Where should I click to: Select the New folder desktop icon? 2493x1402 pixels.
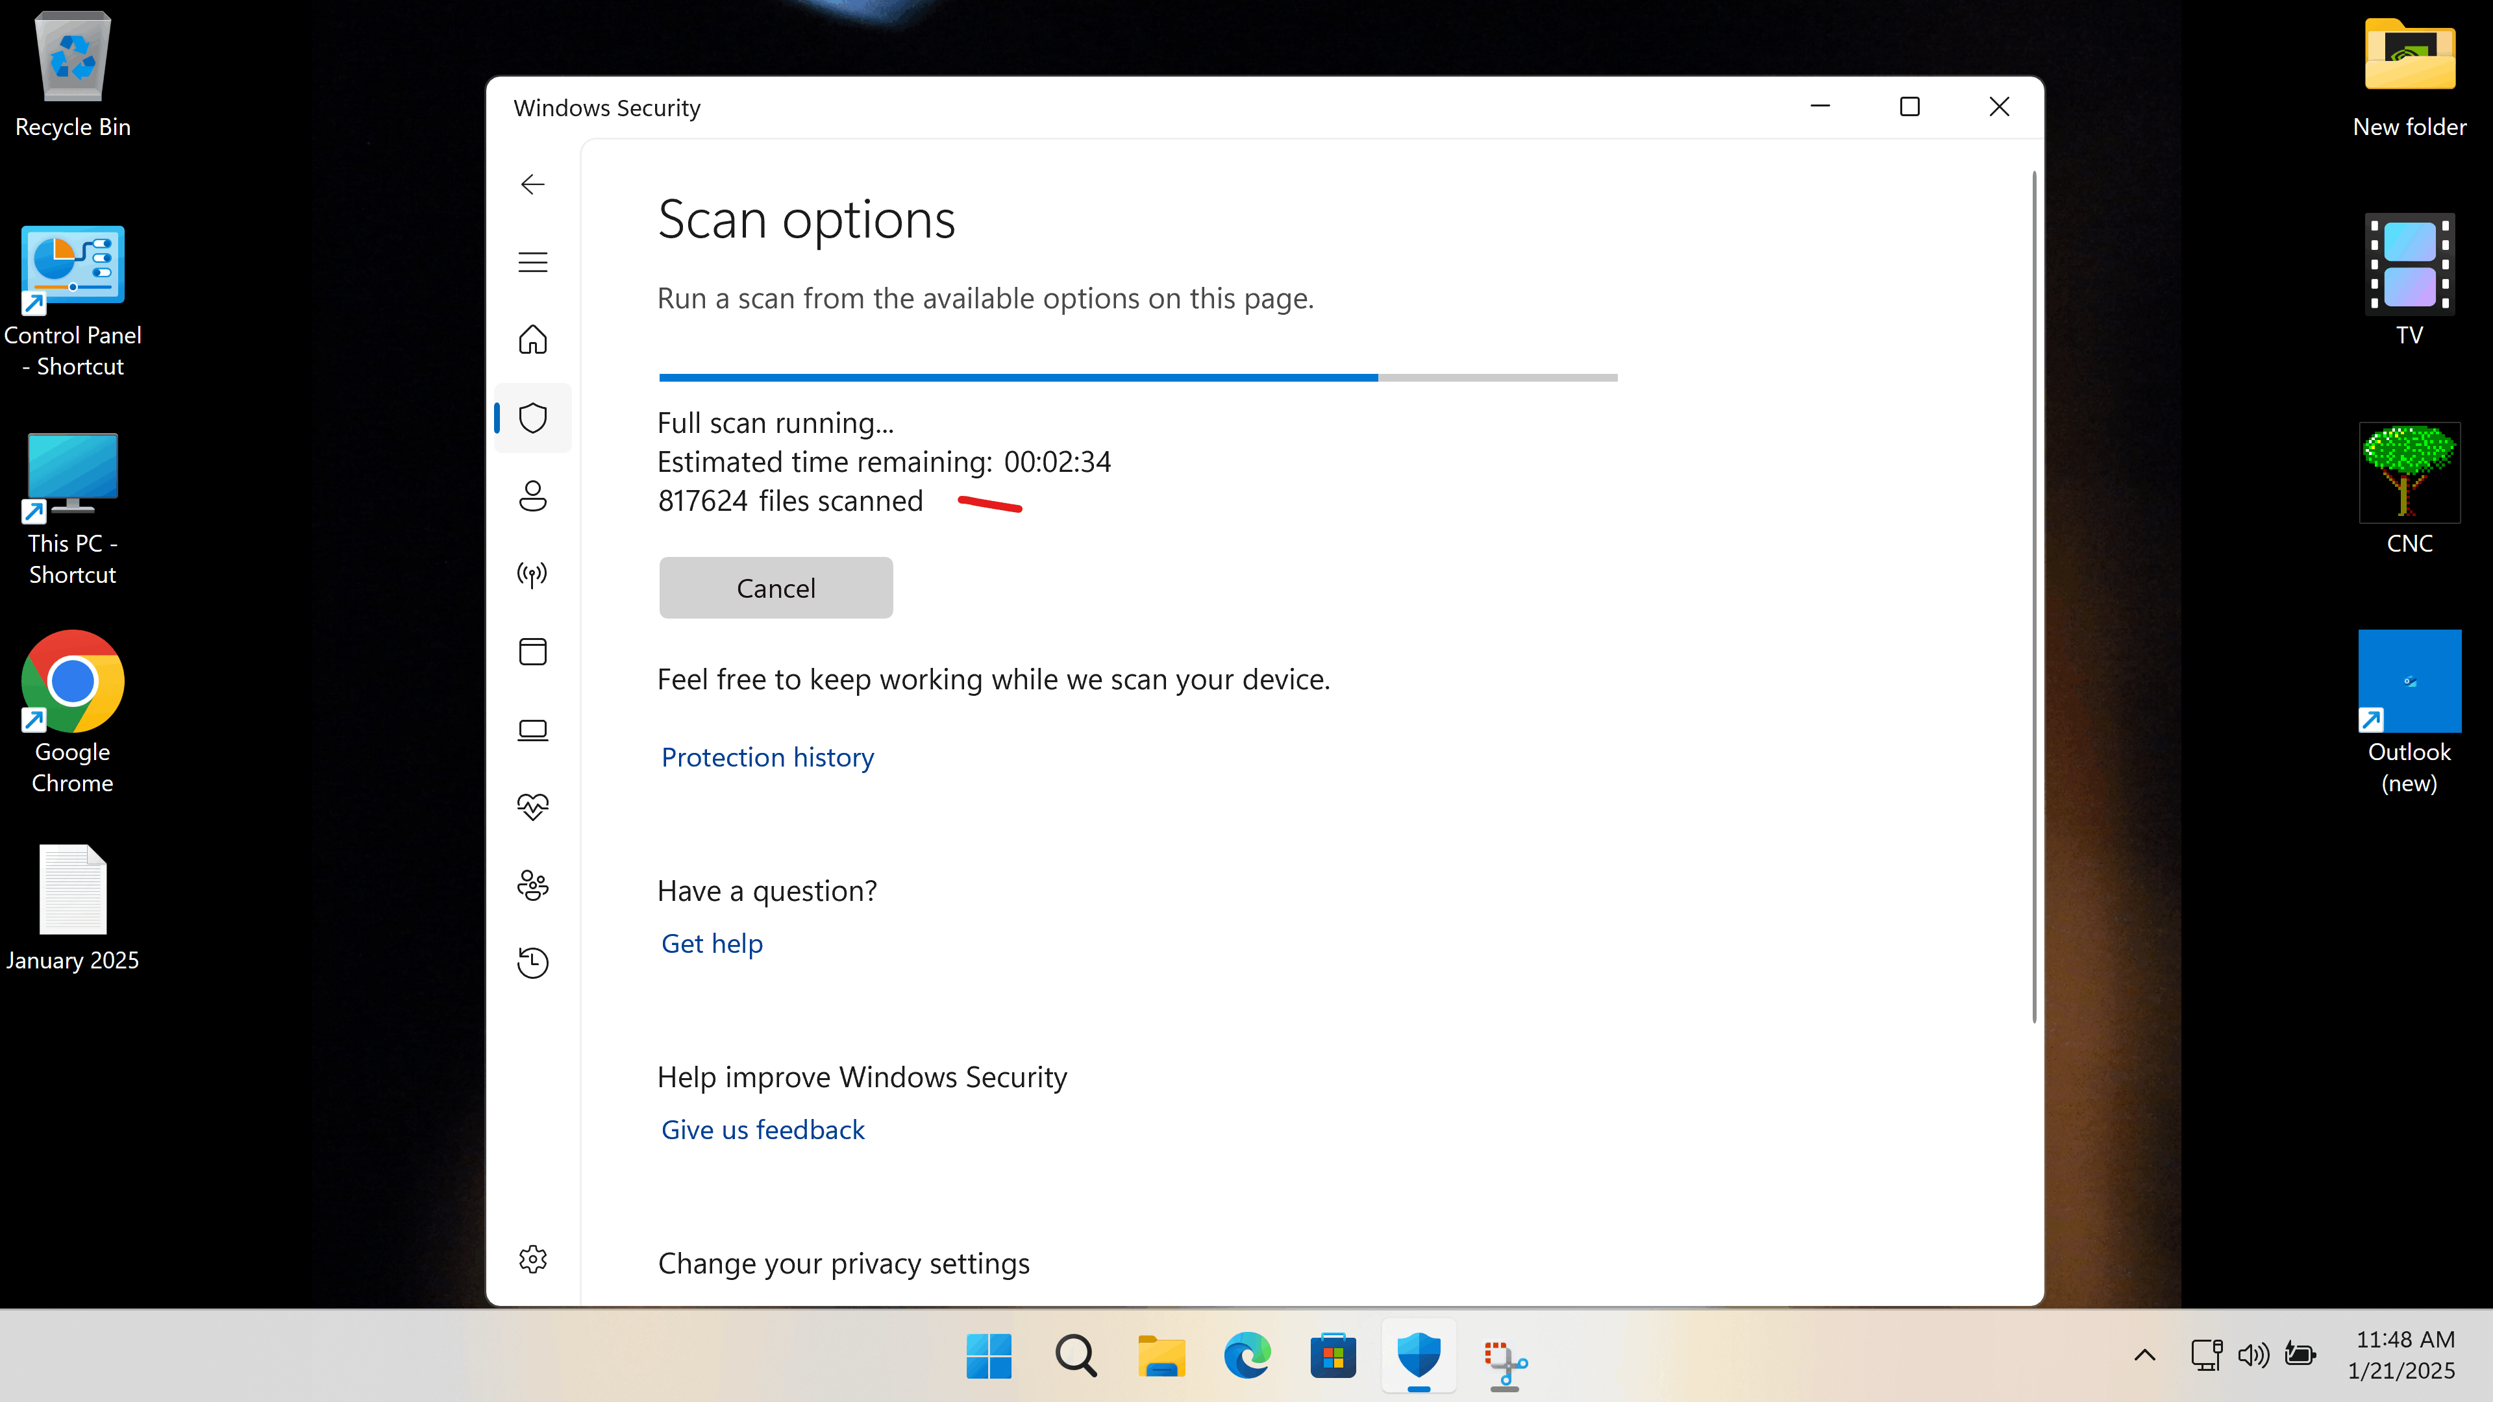click(2410, 77)
